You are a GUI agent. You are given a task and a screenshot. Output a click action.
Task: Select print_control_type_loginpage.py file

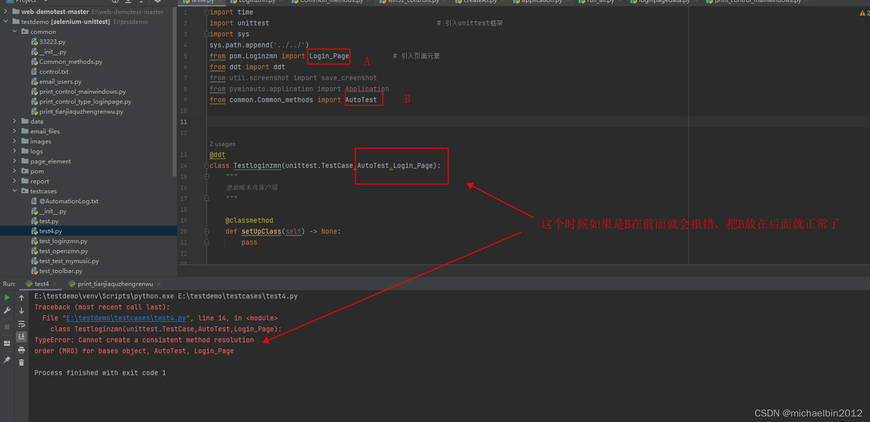point(85,102)
